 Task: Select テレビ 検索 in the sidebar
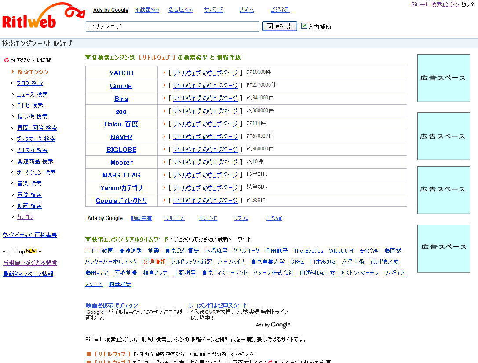coord(30,106)
